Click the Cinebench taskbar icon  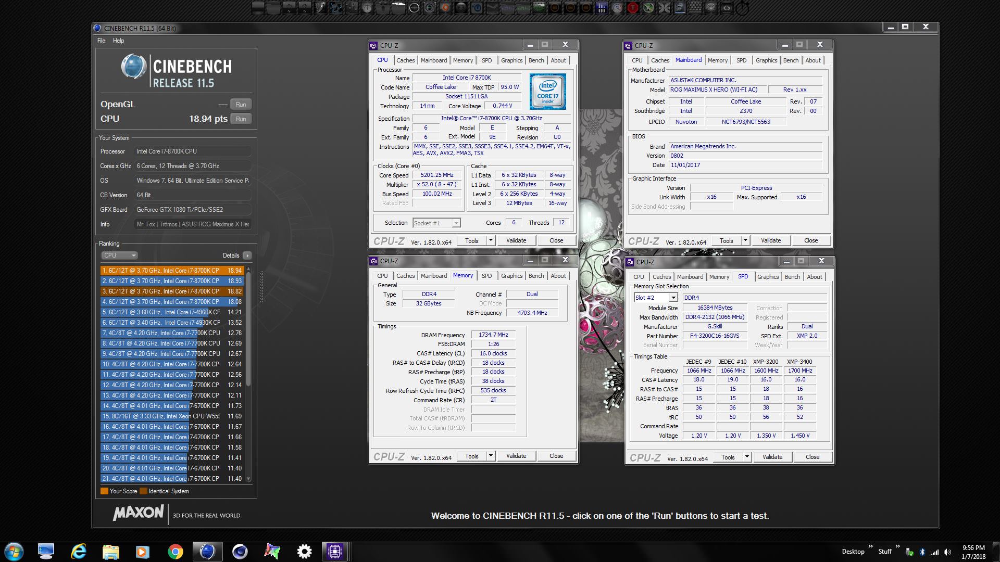pos(207,552)
